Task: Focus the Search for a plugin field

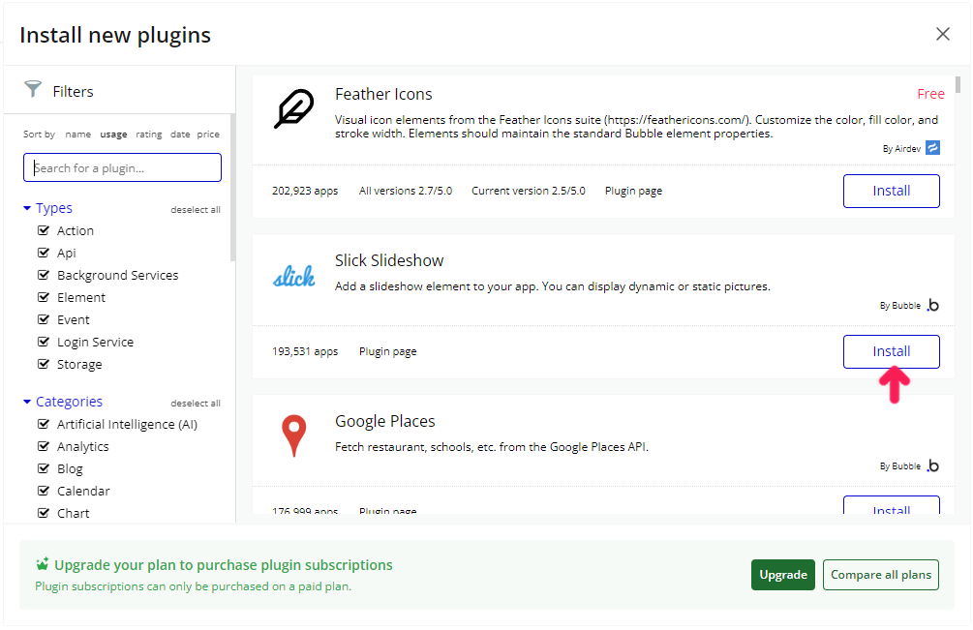Action: (x=122, y=167)
